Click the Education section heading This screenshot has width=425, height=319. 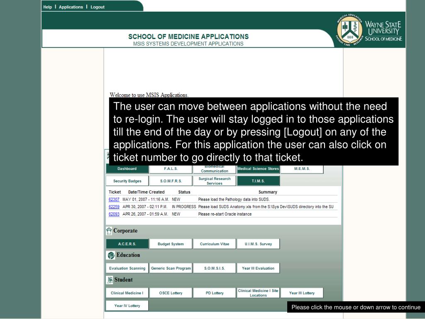(128, 255)
